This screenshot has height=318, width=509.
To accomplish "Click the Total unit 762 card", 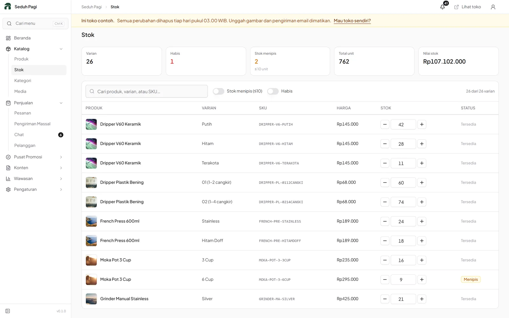I will click(374, 61).
